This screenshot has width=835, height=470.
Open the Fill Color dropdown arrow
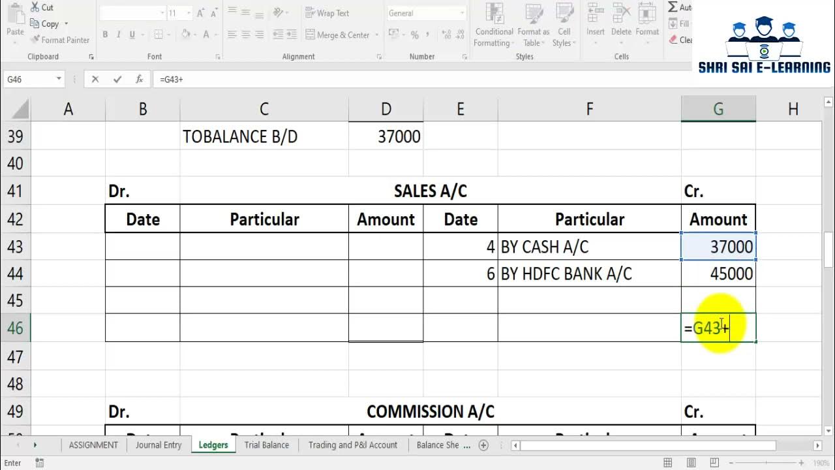(195, 35)
